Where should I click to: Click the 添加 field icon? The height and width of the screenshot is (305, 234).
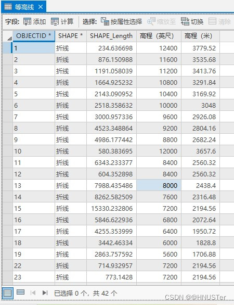pos(27,21)
